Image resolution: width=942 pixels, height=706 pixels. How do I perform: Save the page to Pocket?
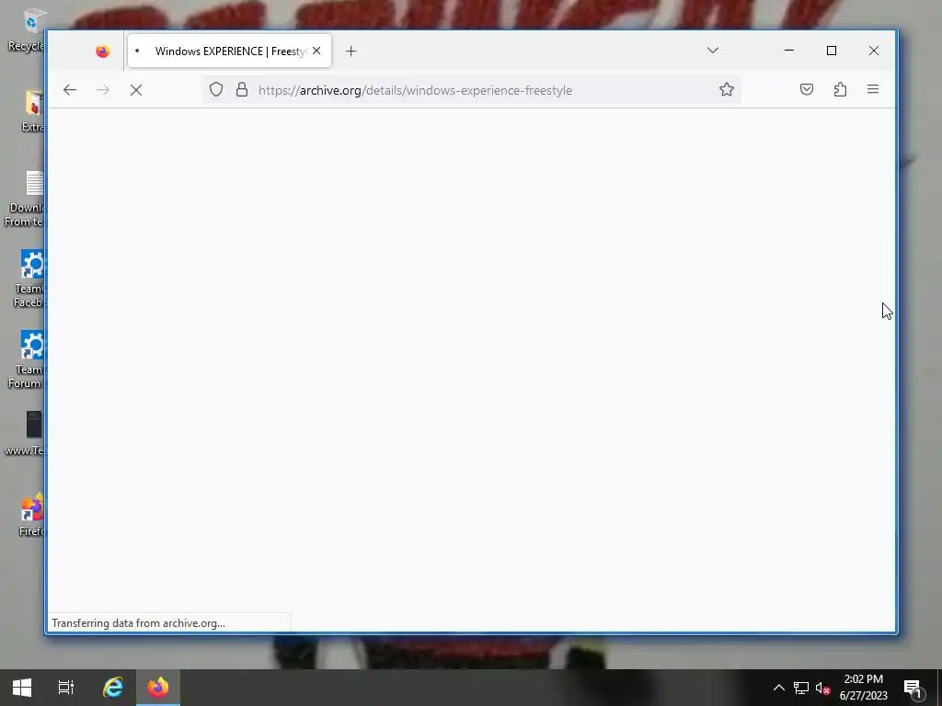point(806,89)
